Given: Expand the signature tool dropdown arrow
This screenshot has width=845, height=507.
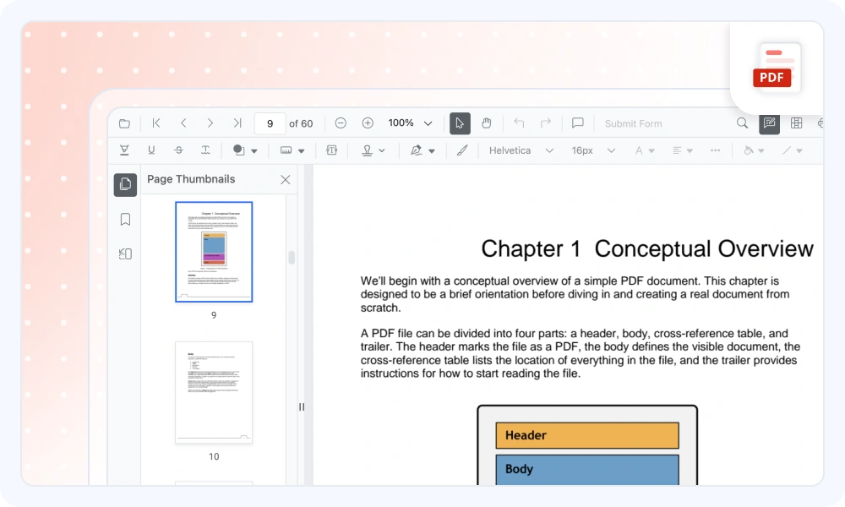Looking at the screenshot, I should pyautogui.click(x=432, y=151).
